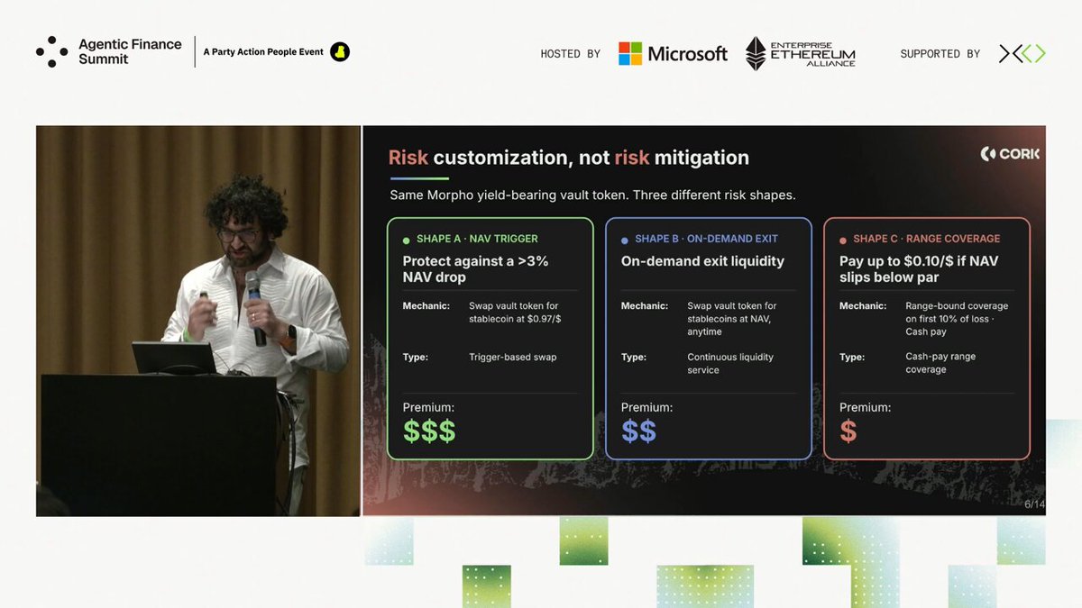The width and height of the screenshot is (1082, 608).
Task: Click 'Pay up to $0.10/$ if NAV slips below par'
Action: [x=919, y=269]
